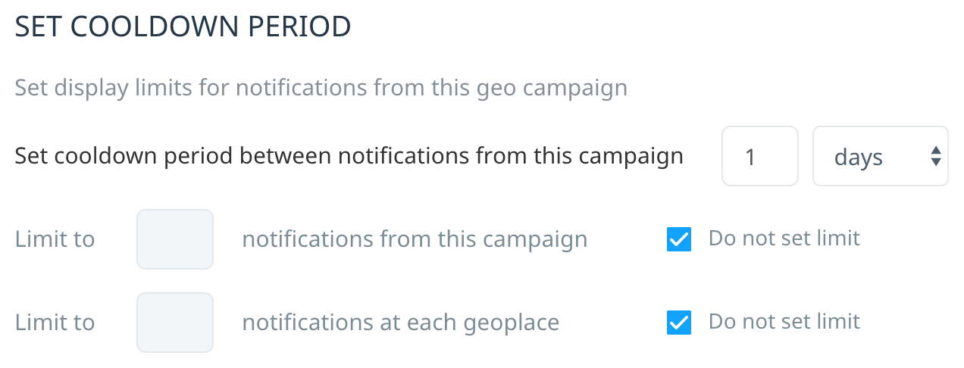
Task: Click the checkmark icon for geoplace notifications limit
Action: tap(679, 323)
